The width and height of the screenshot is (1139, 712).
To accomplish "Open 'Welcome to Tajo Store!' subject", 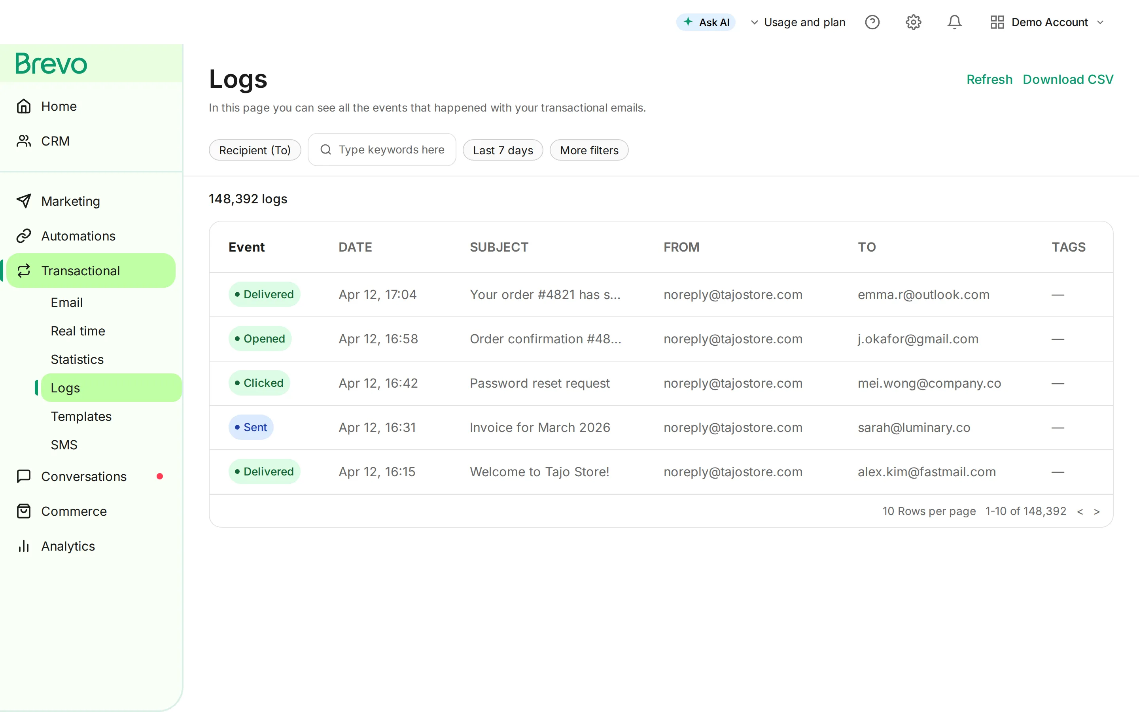I will 539,472.
